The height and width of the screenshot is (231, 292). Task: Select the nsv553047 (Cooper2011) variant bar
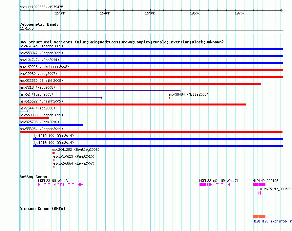(x=151, y=56)
